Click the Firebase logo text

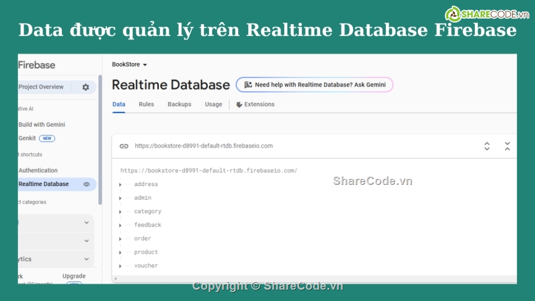[37, 65]
